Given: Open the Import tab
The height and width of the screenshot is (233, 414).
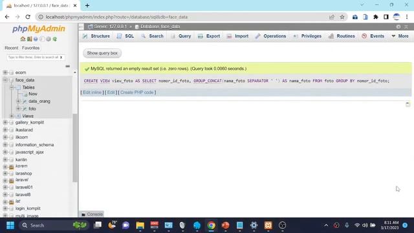Looking at the screenshot, I should pyautogui.click(x=237, y=36).
